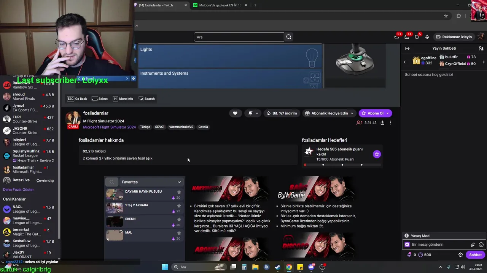Screen dimensions: 487x273
Task: Open the emote picker smiley in chat
Action: click(x=481, y=245)
